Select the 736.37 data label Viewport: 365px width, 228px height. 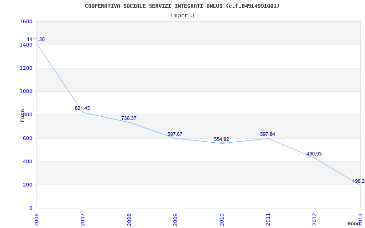(x=129, y=118)
